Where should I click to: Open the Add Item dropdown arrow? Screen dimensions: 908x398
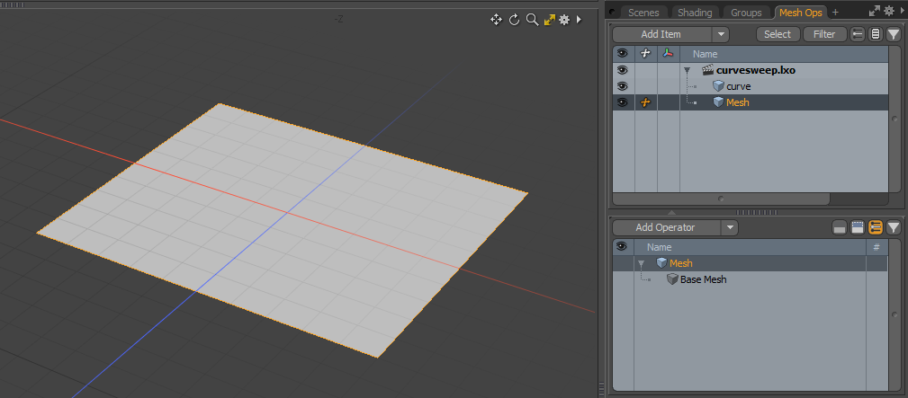pos(720,34)
